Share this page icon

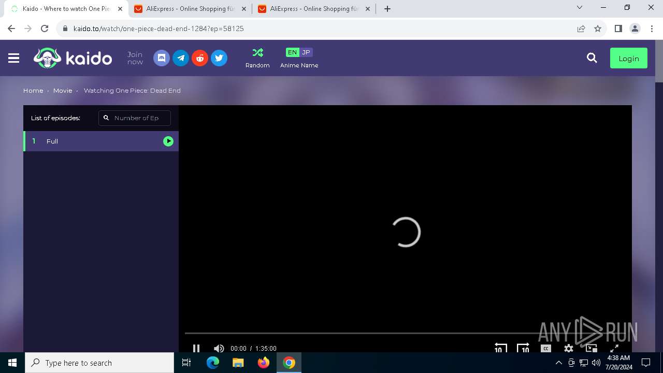pos(581,28)
